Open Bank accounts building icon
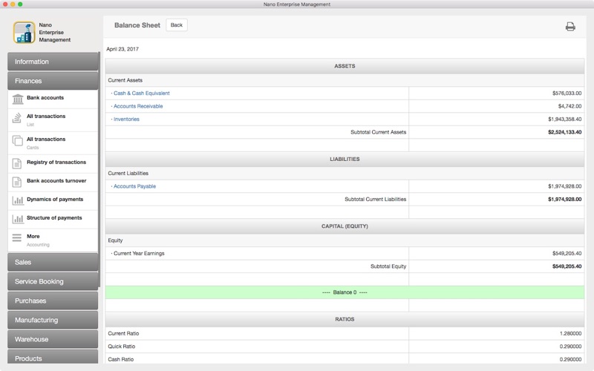 [17, 99]
